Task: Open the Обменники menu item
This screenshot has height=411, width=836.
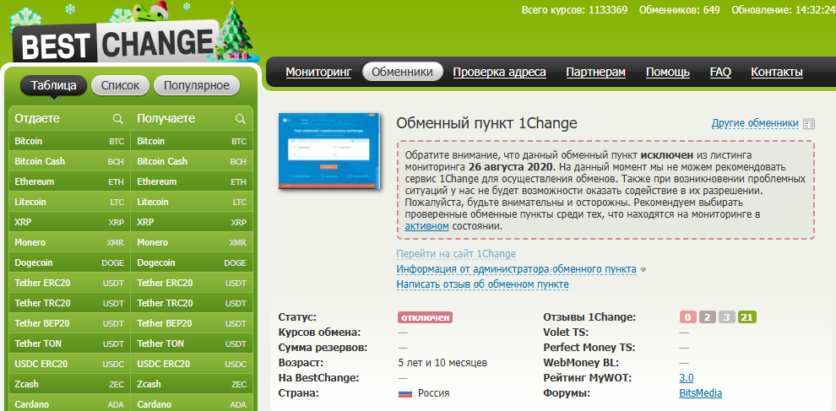Action: (x=403, y=72)
